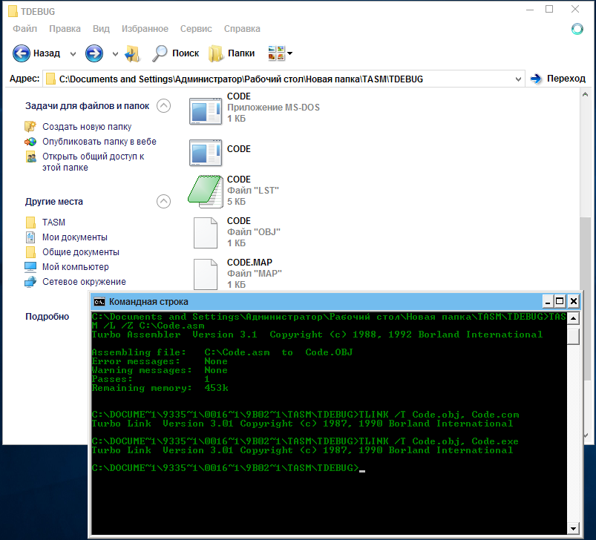The image size is (596, 540).
Task: Click the address path input field
Action: (x=282, y=79)
